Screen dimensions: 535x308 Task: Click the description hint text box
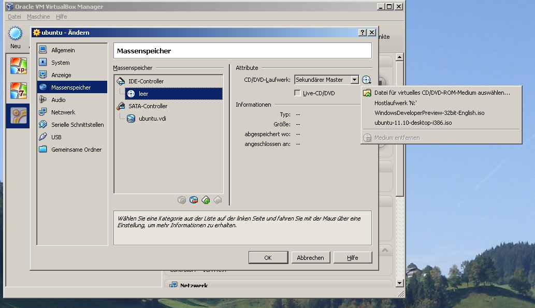[x=242, y=228]
